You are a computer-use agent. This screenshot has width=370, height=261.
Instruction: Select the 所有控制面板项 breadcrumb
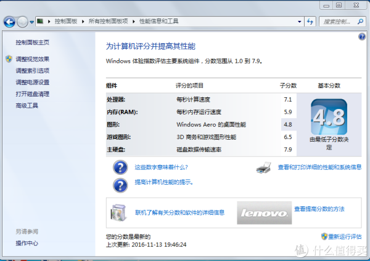click(x=109, y=22)
